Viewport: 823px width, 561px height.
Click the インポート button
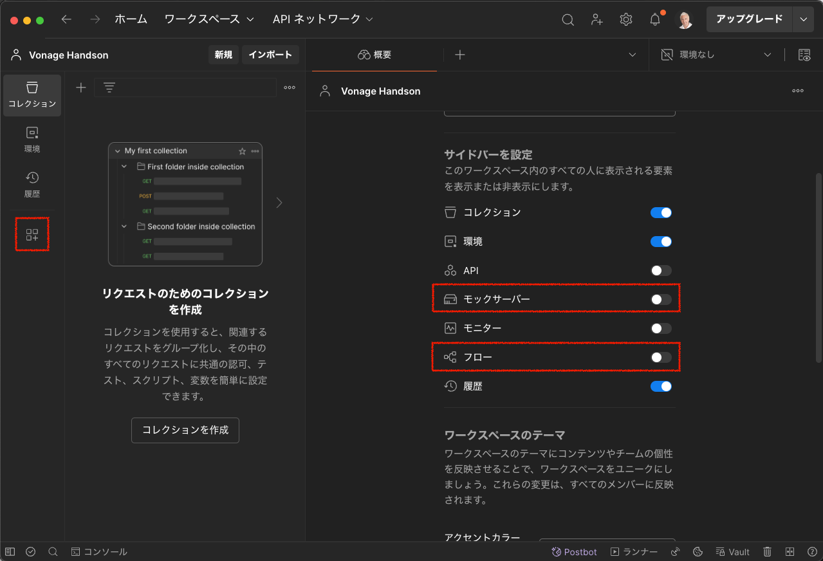point(270,55)
